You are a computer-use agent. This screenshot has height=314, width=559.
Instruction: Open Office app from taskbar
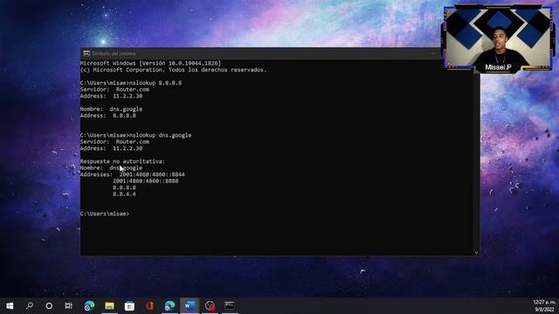coord(149,305)
